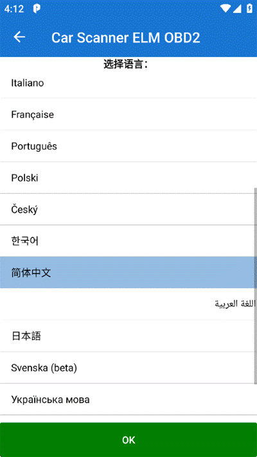Viewport: 257px width, 457px height.
Task: Pick Polski as the language
Action: point(128,178)
